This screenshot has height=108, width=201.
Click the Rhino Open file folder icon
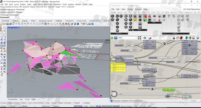(x=4, y=24)
